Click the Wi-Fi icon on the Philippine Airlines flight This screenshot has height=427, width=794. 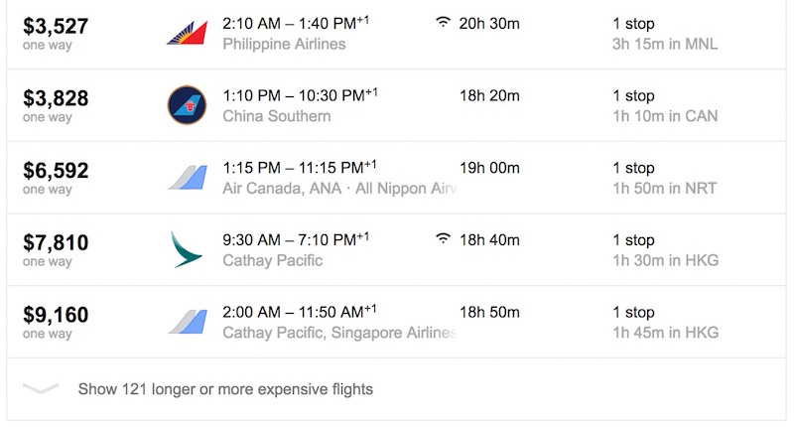tap(443, 22)
